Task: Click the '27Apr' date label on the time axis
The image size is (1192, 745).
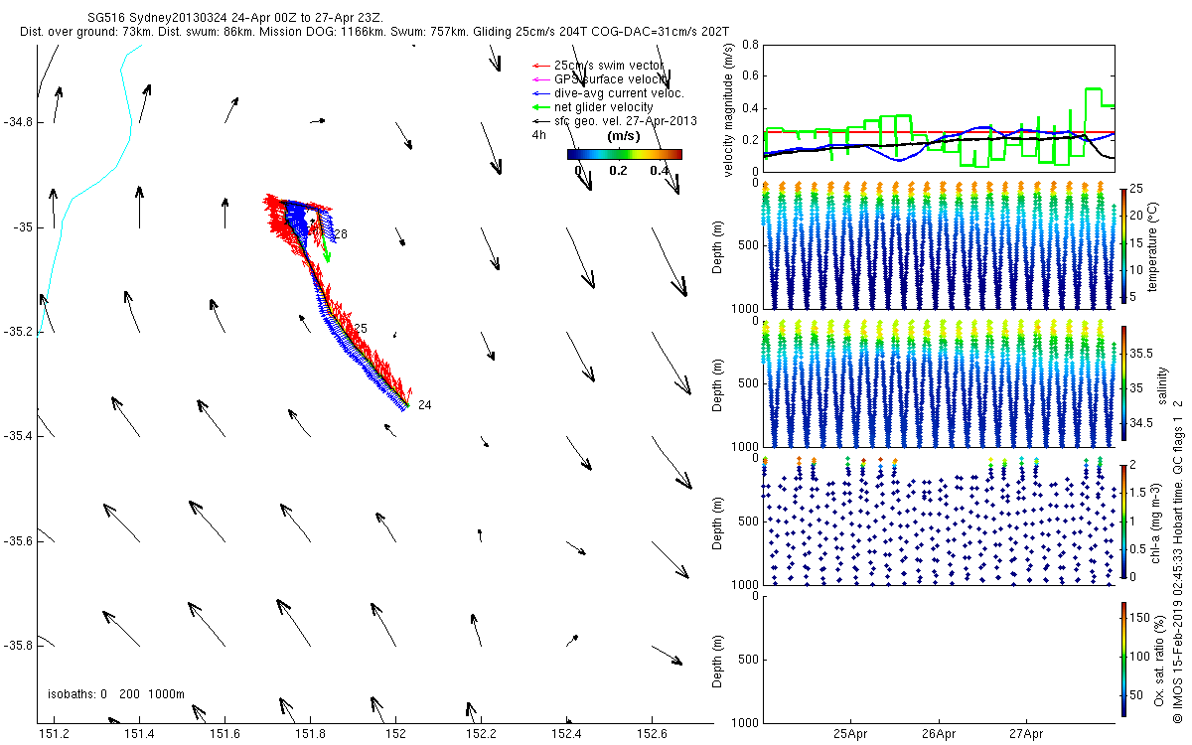Action: (1026, 734)
